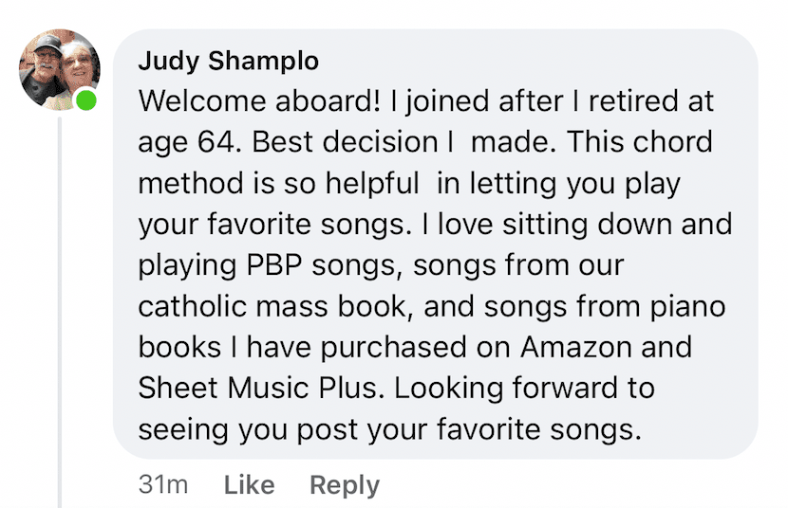Open Judy Shamplo's profile name link
This screenshot has width=788, height=508.
(228, 62)
